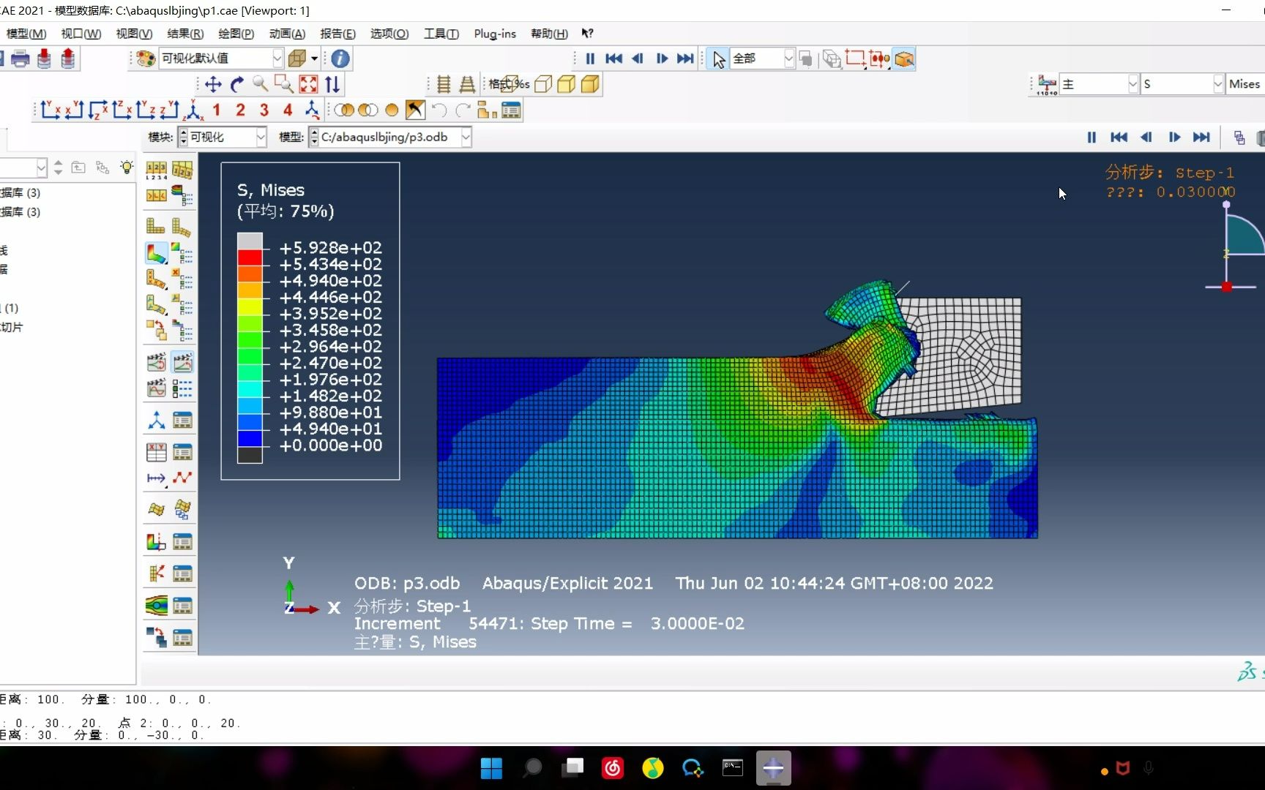Click the Auto-Fit View icon
1265x790 pixels.
click(308, 85)
